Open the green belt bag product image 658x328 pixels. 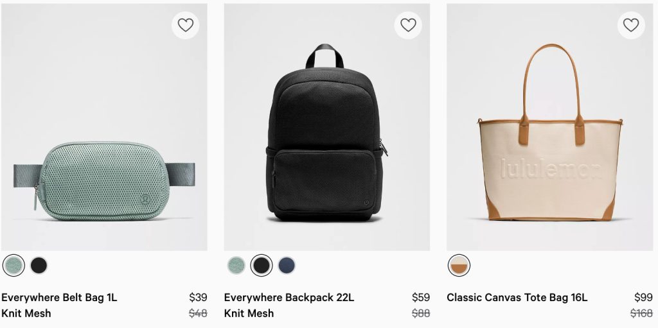[103, 173]
